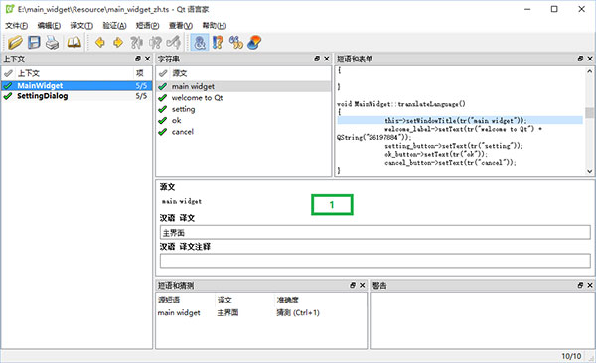
Task: Open the 验证(A) menu
Action: pyautogui.click(x=114, y=26)
